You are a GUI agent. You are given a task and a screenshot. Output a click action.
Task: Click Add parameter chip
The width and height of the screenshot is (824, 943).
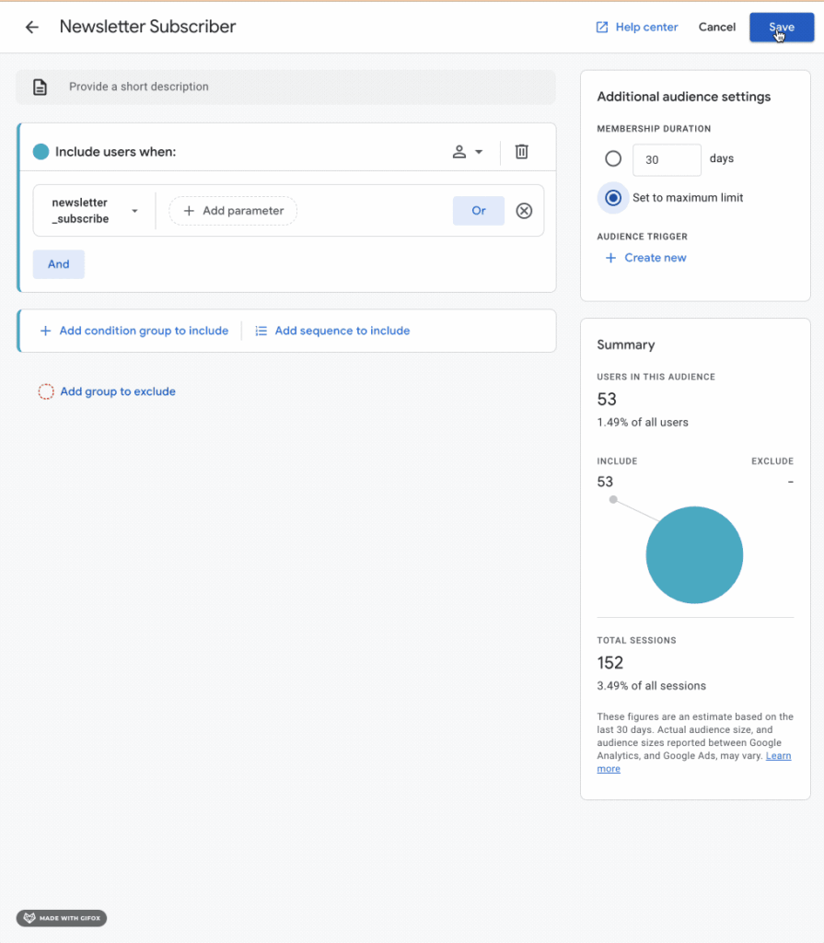[x=233, y=211]
